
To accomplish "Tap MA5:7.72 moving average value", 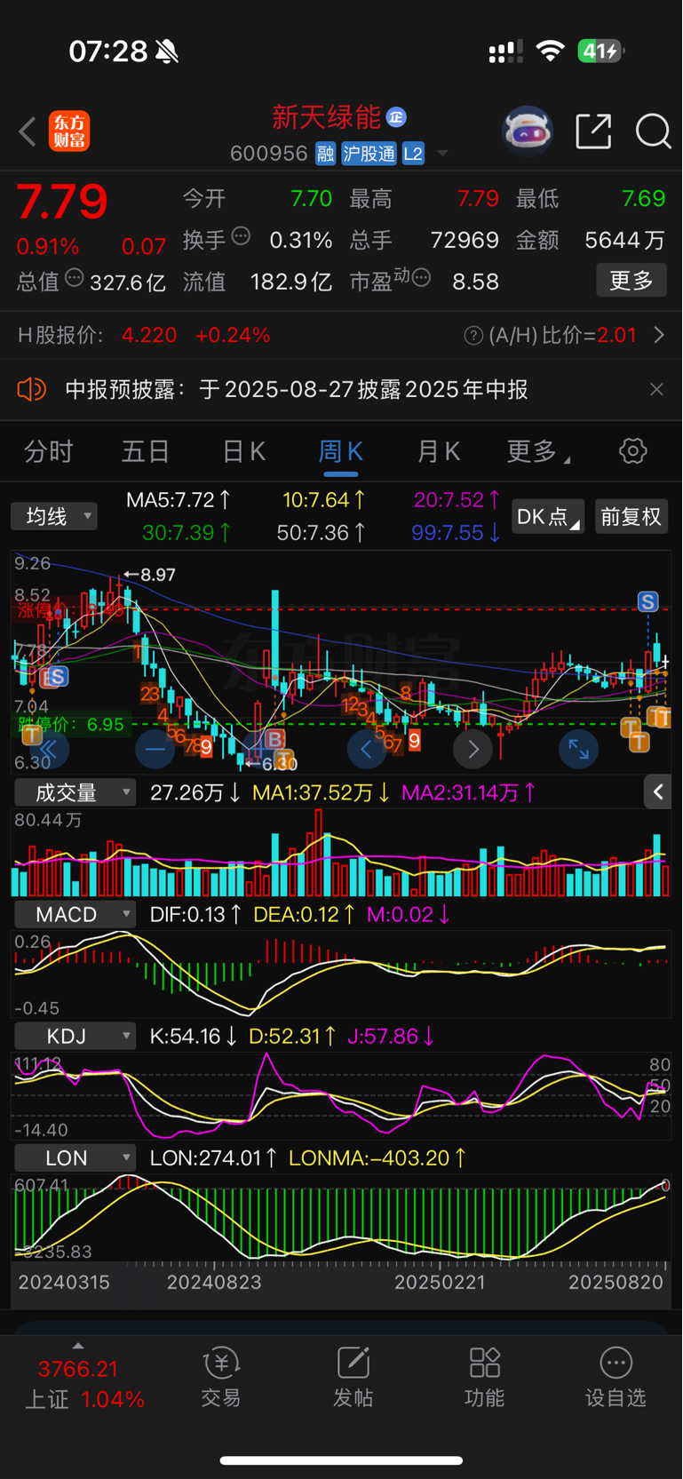I will pos(179,500).
